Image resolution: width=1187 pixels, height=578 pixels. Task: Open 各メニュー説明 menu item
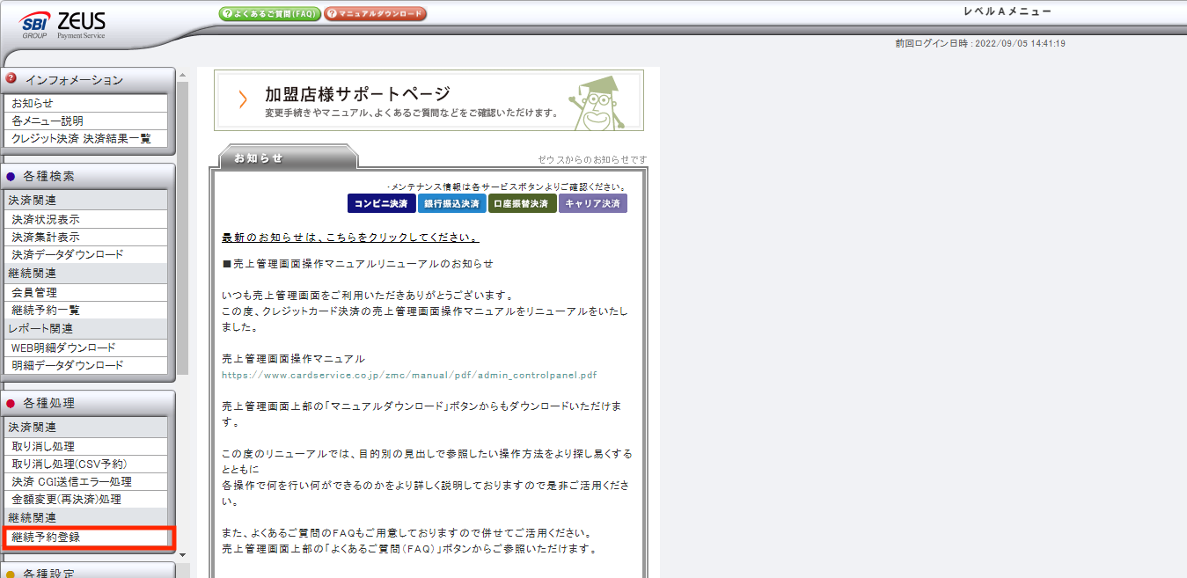coord(85,121)
